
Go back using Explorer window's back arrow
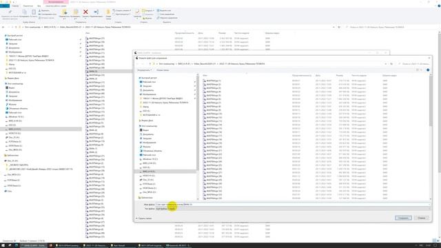pos(3,27)
